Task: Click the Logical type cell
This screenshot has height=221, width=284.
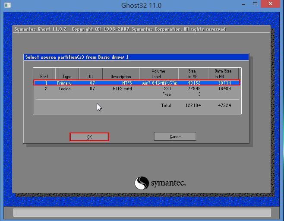Action: point(65,89)
